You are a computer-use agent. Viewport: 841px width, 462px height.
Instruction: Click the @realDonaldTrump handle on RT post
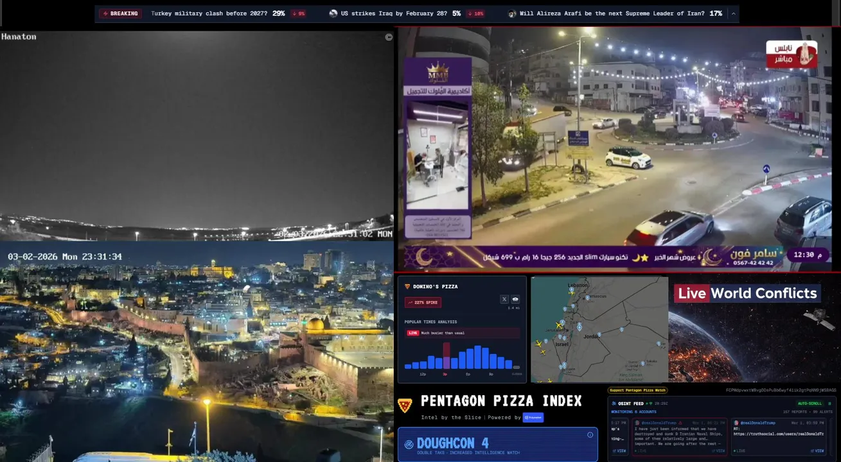coord(757,423)
